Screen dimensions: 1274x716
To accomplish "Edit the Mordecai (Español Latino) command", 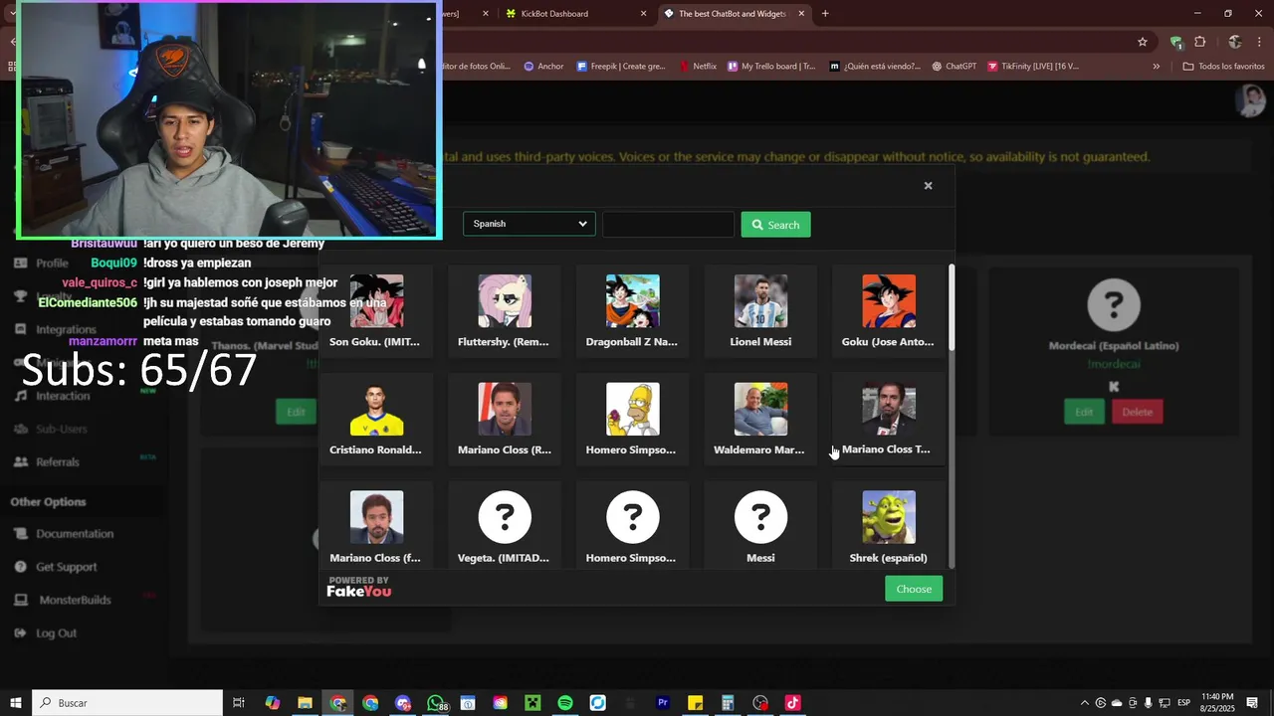I will tap(1084, 412).
